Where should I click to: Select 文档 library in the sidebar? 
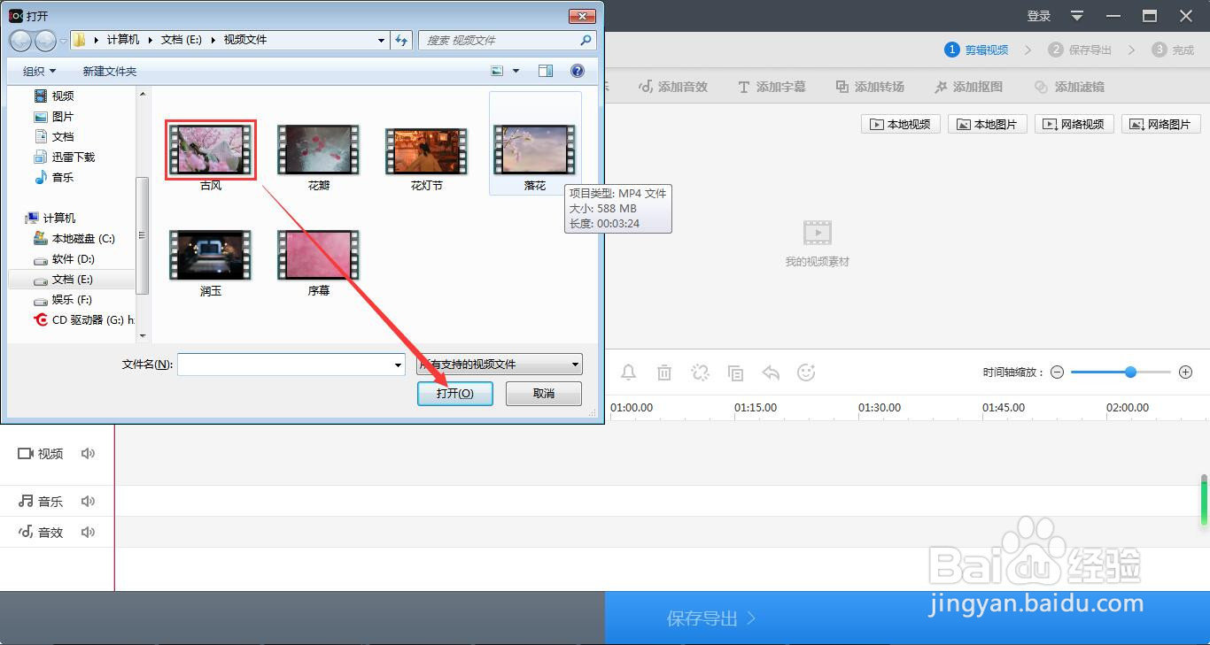click(x=53, y=136)
